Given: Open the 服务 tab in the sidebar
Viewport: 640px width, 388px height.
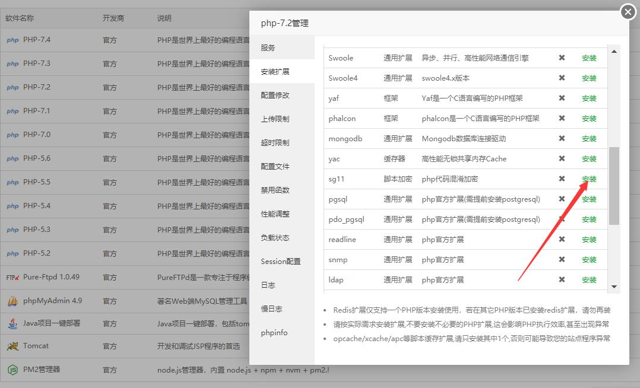Looking at the screenshot, I should (x=282, y=47).
